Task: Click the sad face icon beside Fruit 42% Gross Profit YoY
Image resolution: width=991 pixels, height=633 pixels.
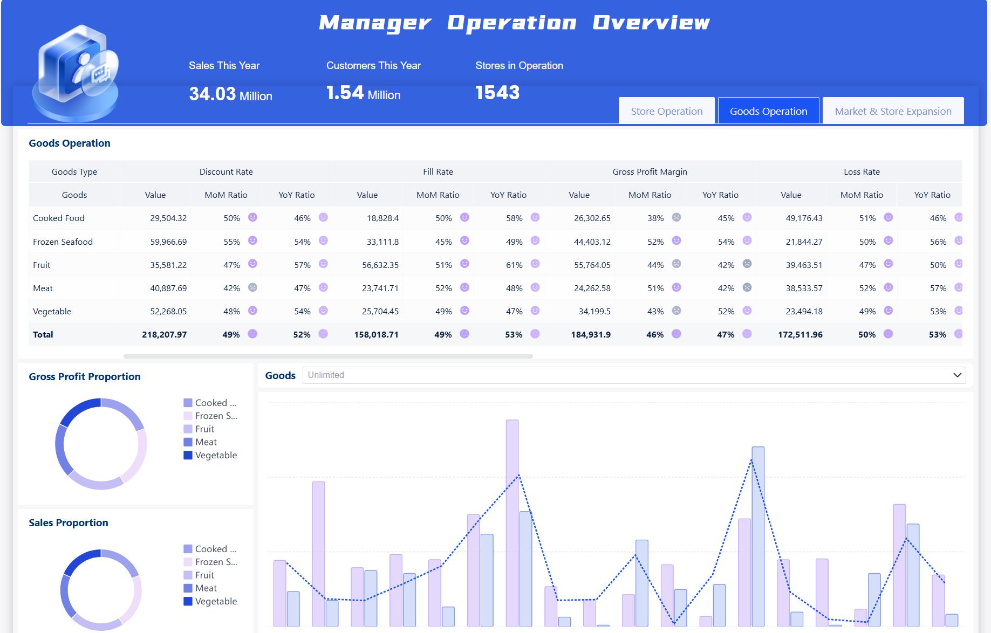Action: [747, 265]
